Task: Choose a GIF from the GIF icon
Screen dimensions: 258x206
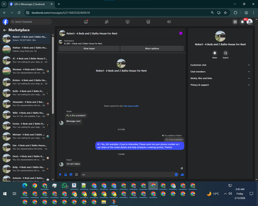Action: pyautogui.click(x=76, y=175)
